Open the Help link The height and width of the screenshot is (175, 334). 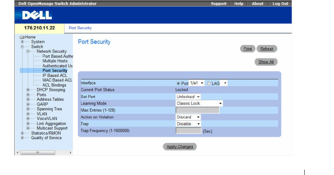point(239,4)
